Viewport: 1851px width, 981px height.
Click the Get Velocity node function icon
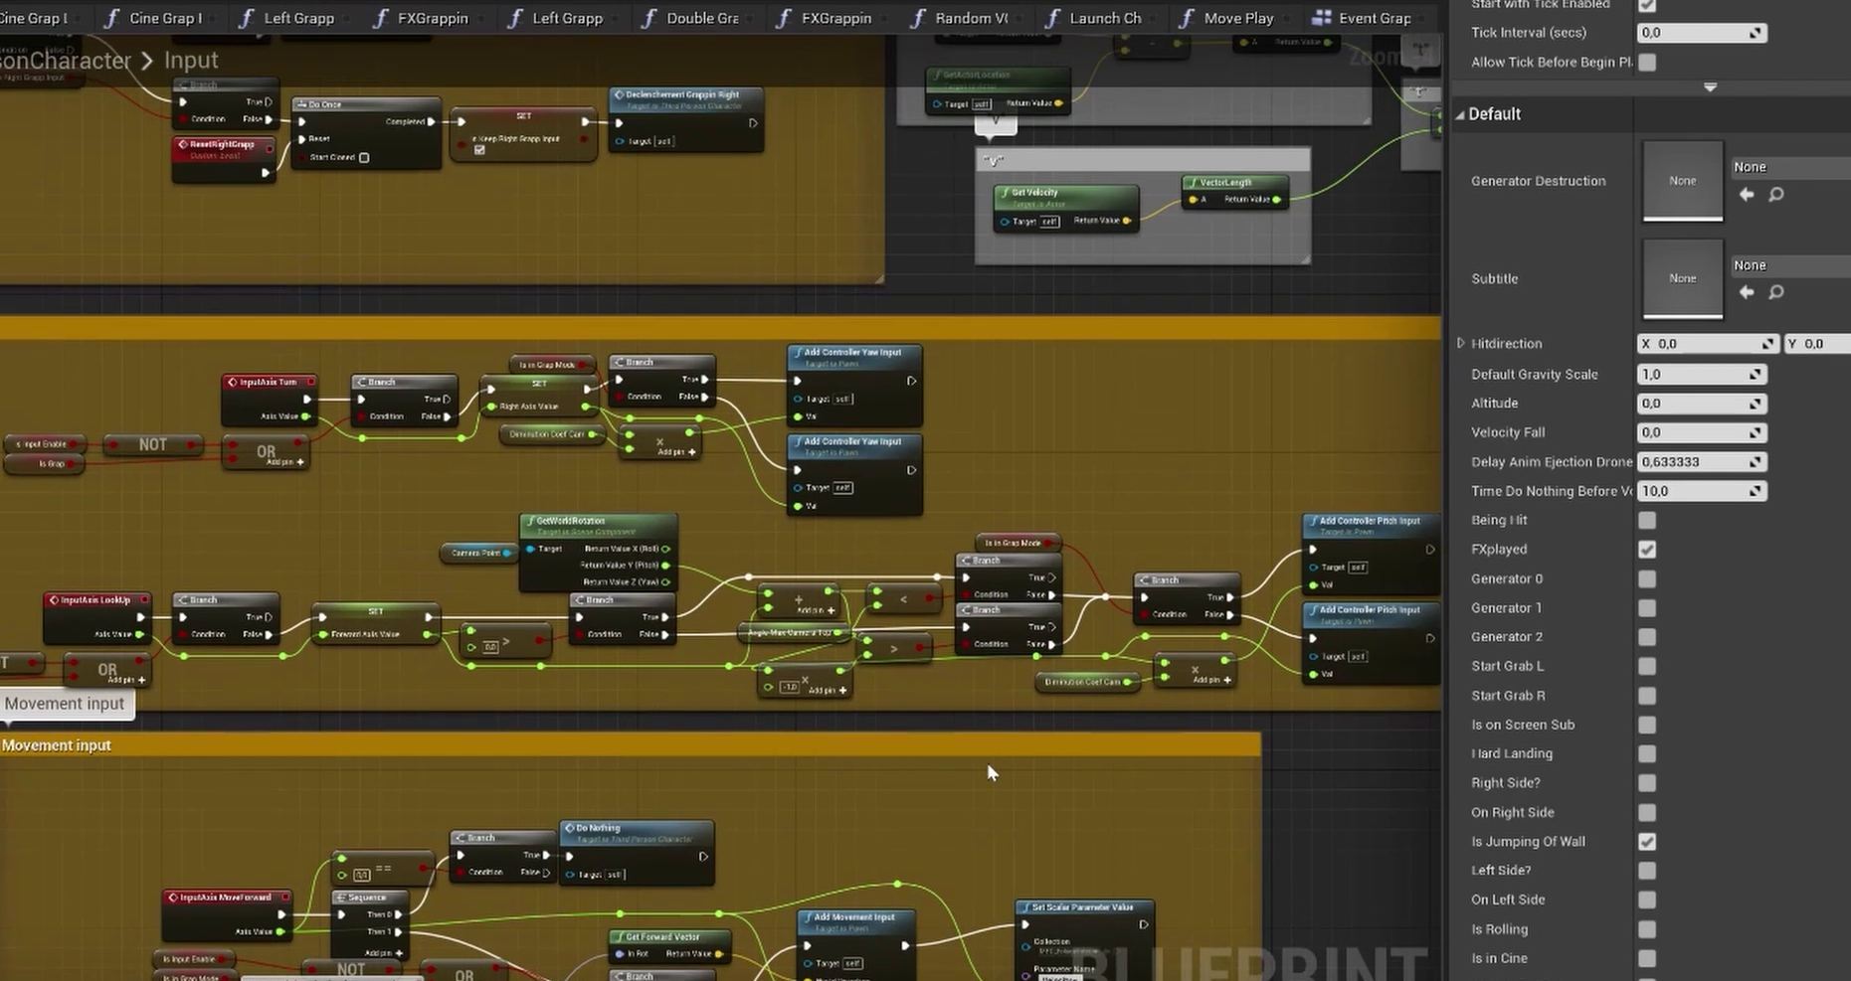[1005, 193]
